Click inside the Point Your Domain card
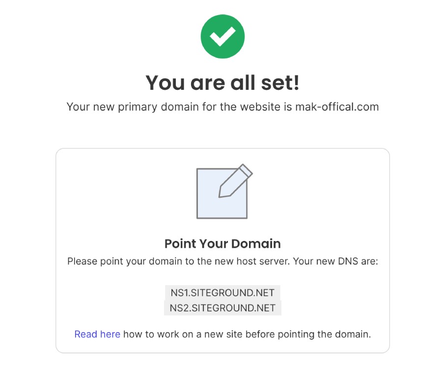442x374 pixels. (222, 250)
